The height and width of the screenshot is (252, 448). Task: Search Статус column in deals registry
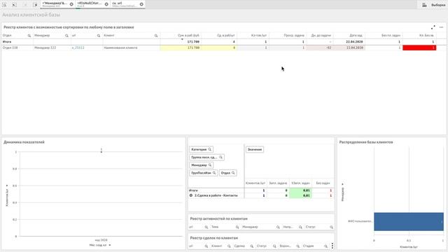point(274,246)
